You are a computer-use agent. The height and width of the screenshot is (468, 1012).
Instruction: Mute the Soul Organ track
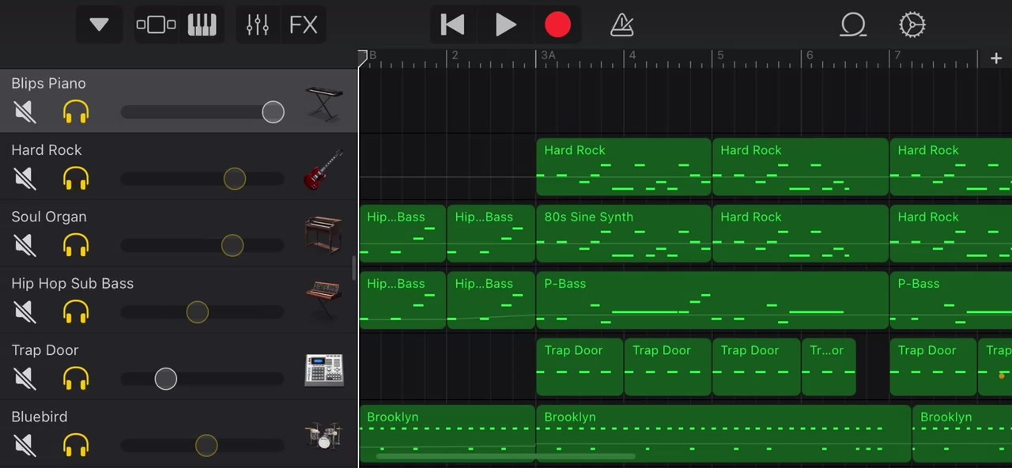tap(25, 245)
